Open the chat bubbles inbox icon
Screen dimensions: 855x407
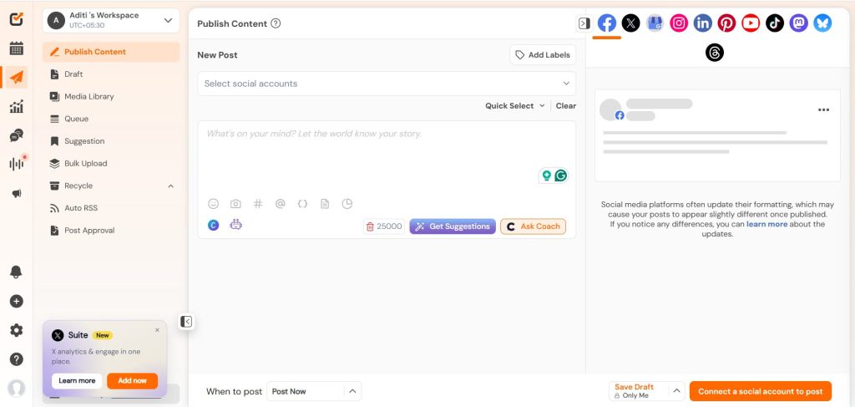click(x=17, y=135)
